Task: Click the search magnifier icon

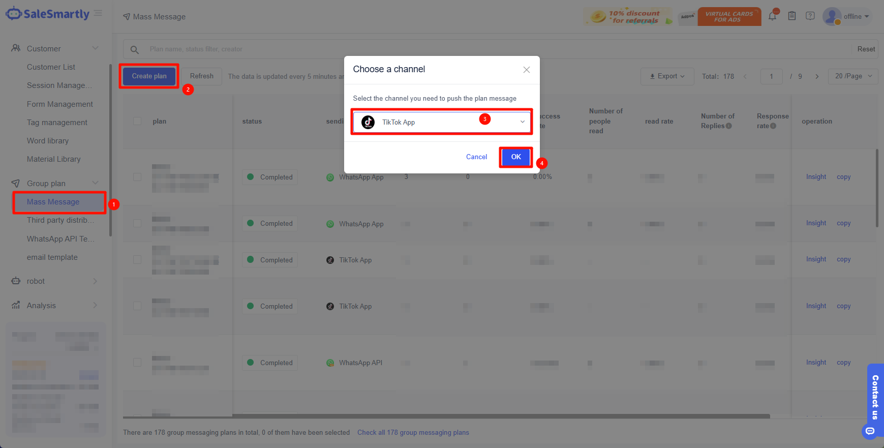Action: (x=135, y=49)
